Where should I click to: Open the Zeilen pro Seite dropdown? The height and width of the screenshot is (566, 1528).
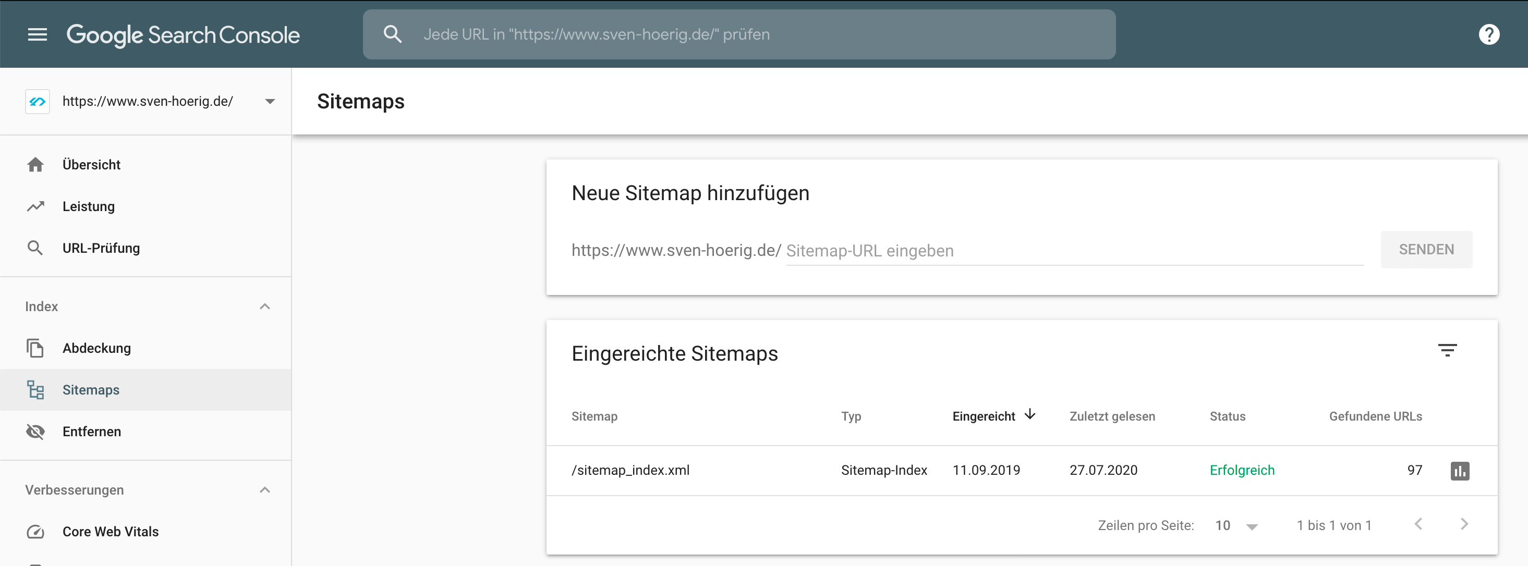(x=1237, y=526)
